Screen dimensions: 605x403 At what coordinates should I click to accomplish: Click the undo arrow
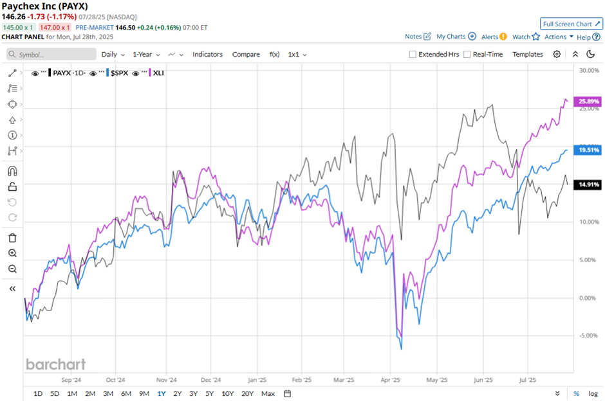coord(12,202)
